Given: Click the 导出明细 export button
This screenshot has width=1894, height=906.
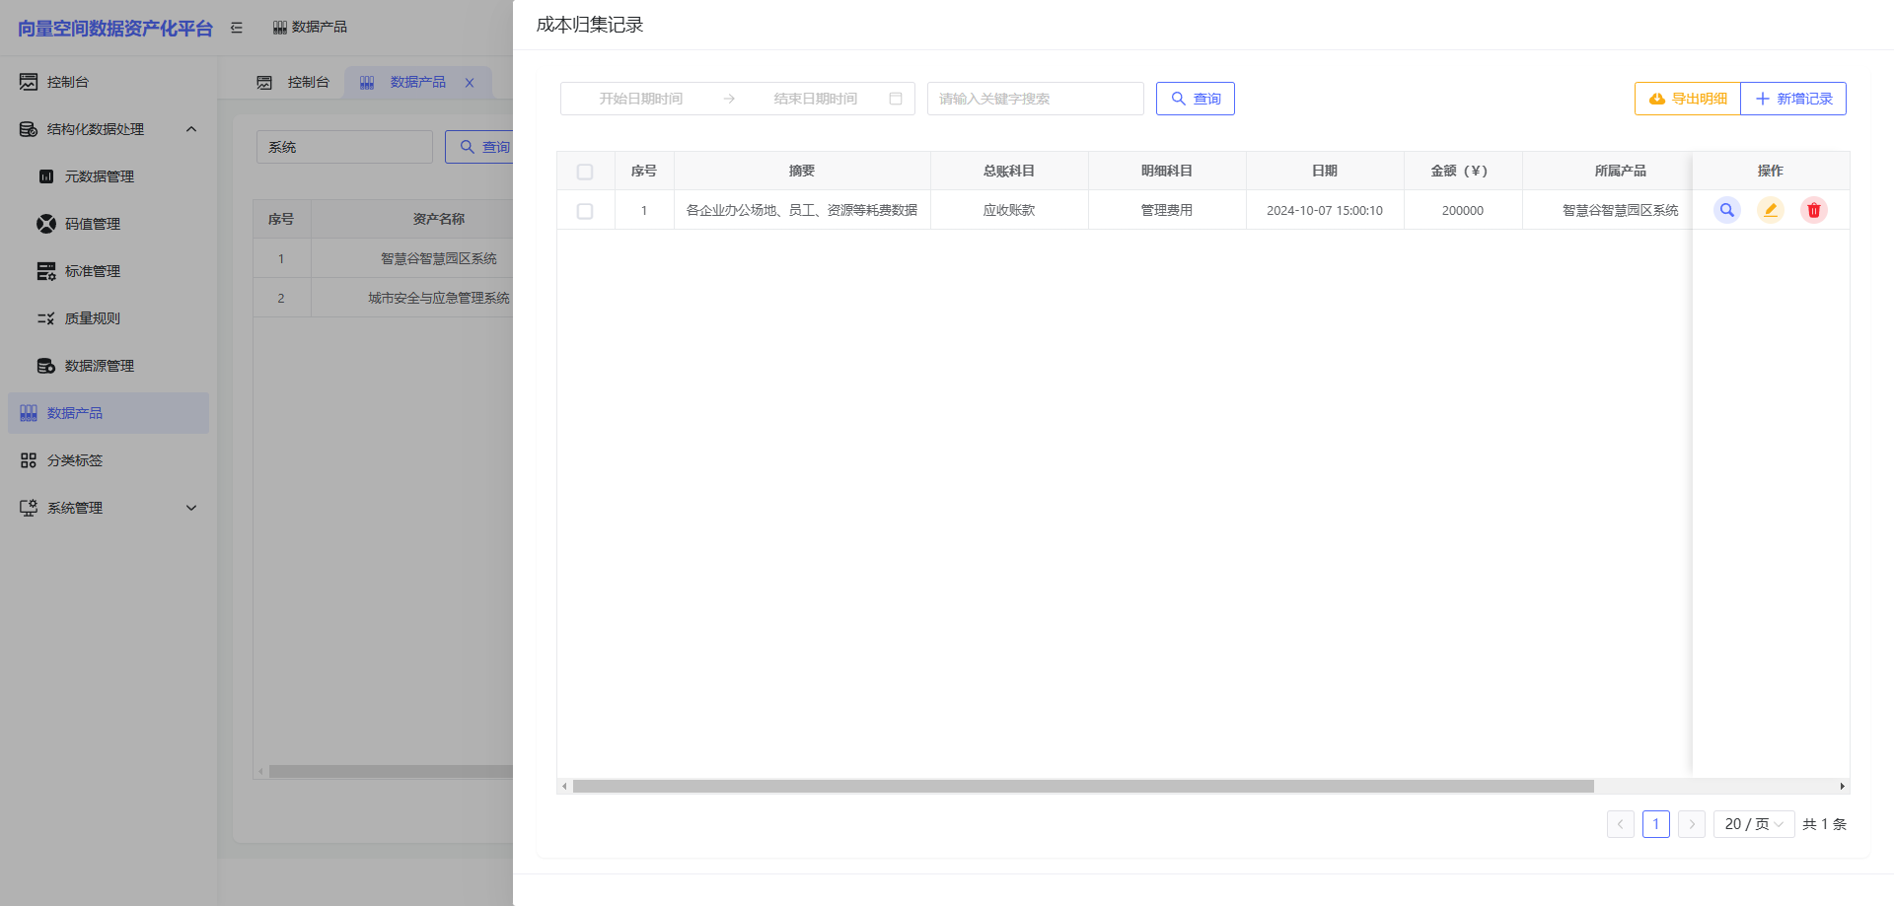Looking at the screenshot, I should (x=1688, y=99).
